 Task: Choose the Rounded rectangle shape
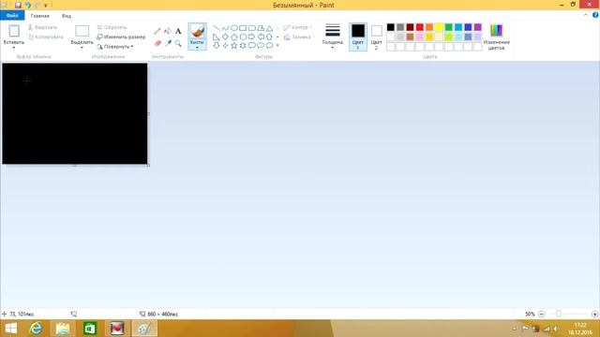pos(252,28)
